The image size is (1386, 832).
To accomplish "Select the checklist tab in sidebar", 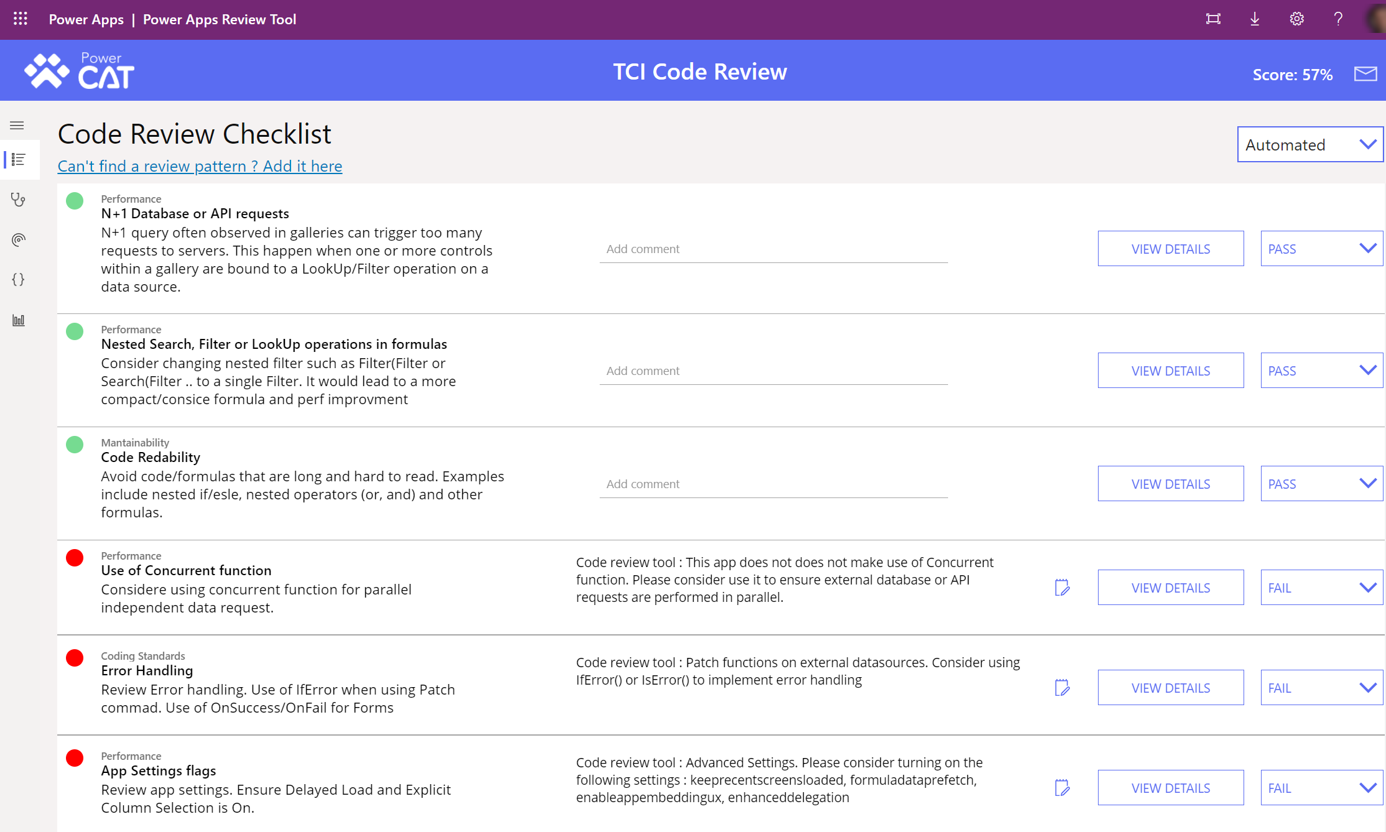I will click(x=18, y=159).
